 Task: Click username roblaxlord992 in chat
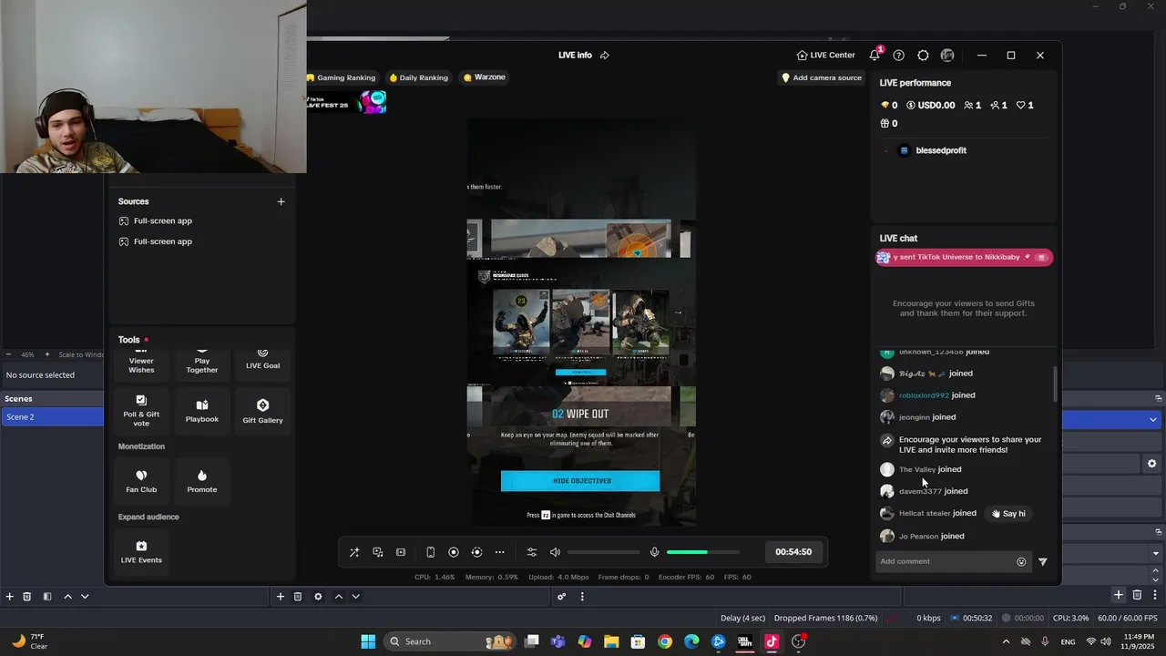click(x=924, y=395)
